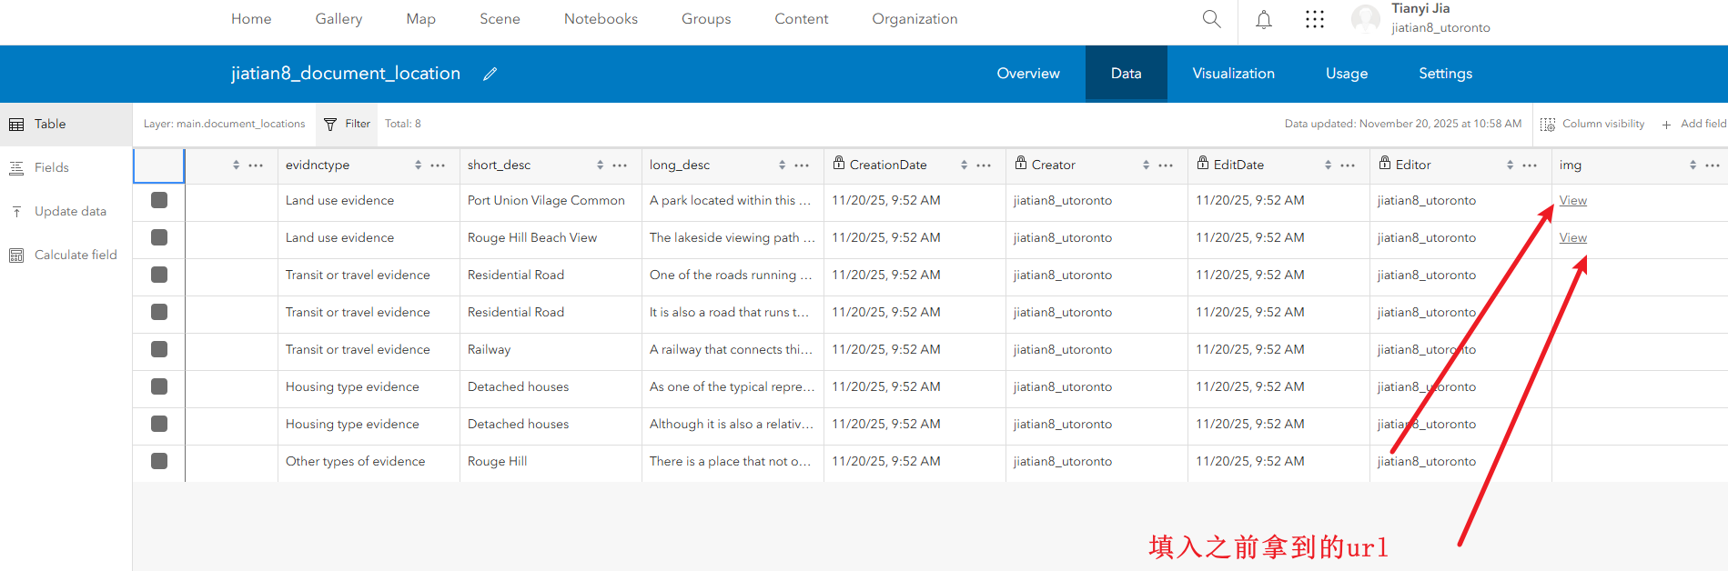The width and height of the screenshot is (1728, 571).
Task: Check the Rouge Hill Beach View row
Action: [x=159, y=237]
